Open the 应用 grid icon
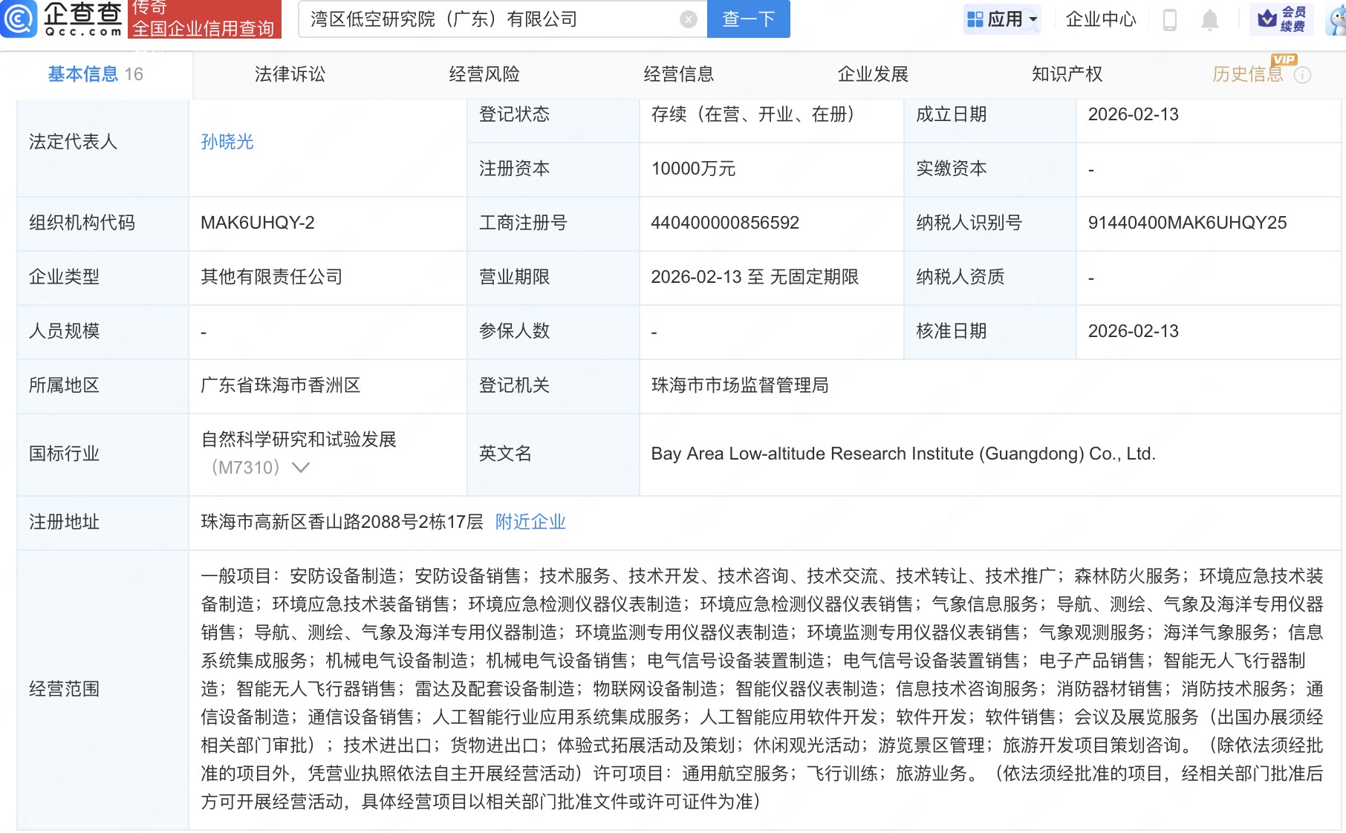The image size is (1346, 833). (x=975, y=19)
